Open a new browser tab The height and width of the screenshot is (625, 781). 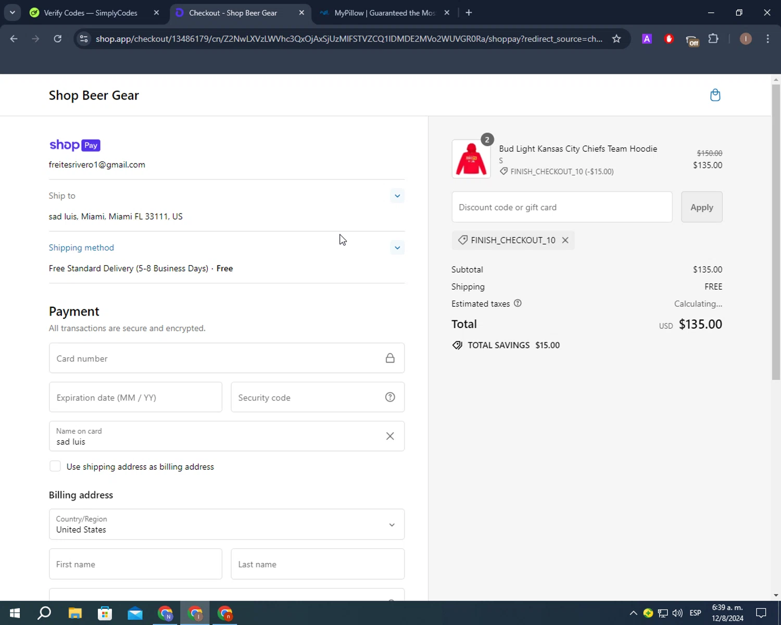tap(469, 12)
